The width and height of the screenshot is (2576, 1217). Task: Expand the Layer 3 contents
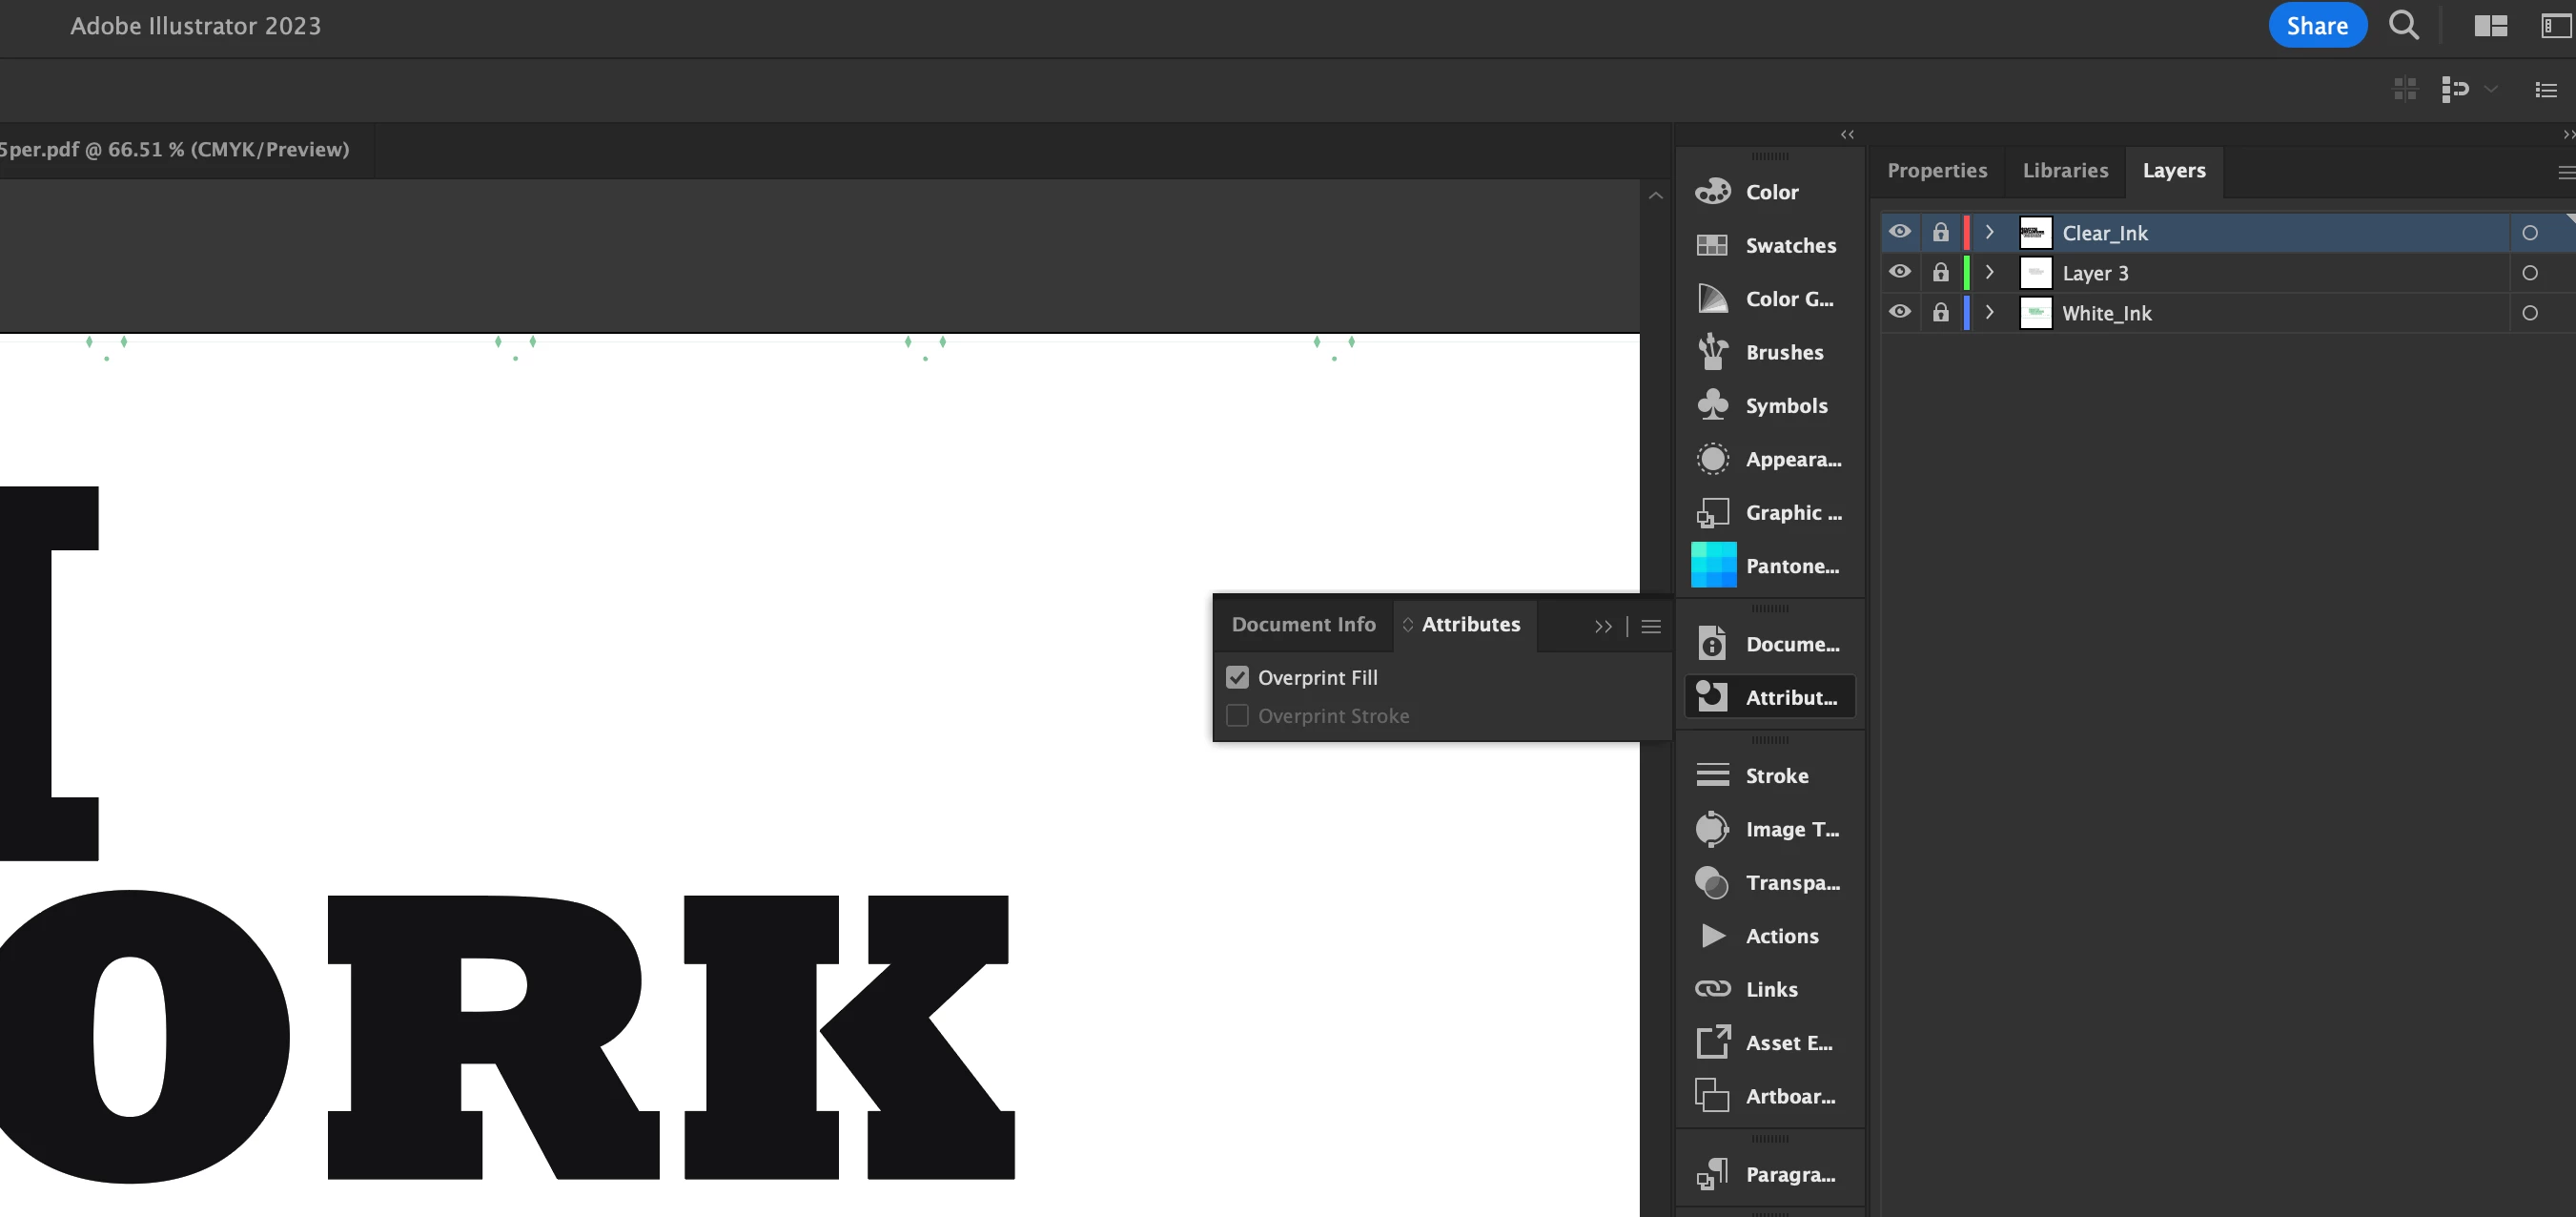[x=1989, y=272]
